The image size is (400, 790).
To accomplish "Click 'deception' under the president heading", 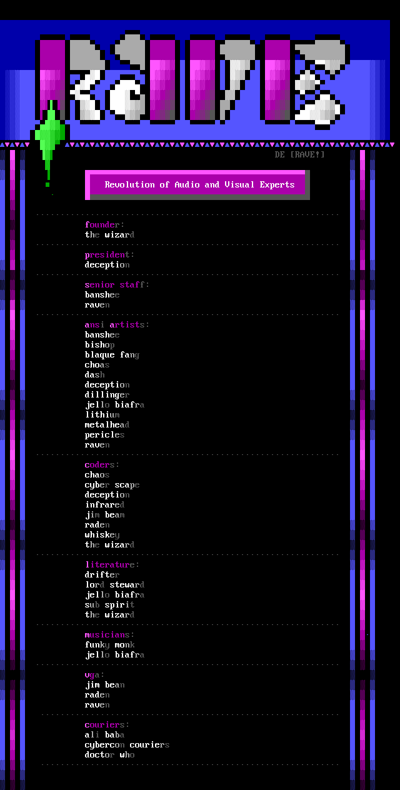I will tap(107, 265).
